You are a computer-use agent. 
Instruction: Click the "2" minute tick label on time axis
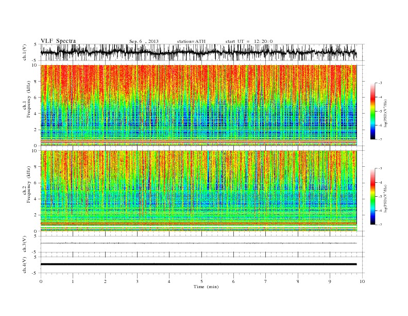pyautogui.click(x=105, y=281)
